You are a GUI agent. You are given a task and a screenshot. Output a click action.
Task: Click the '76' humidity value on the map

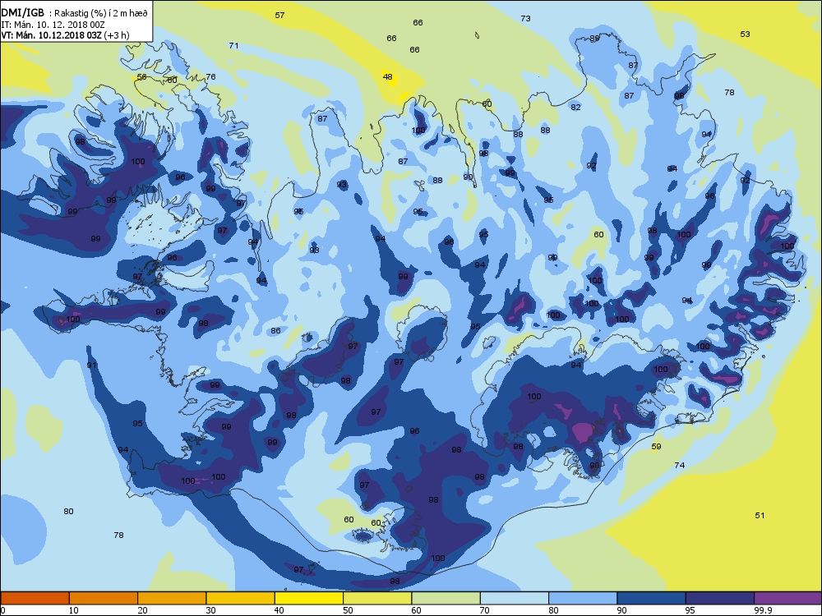[210, 76]
